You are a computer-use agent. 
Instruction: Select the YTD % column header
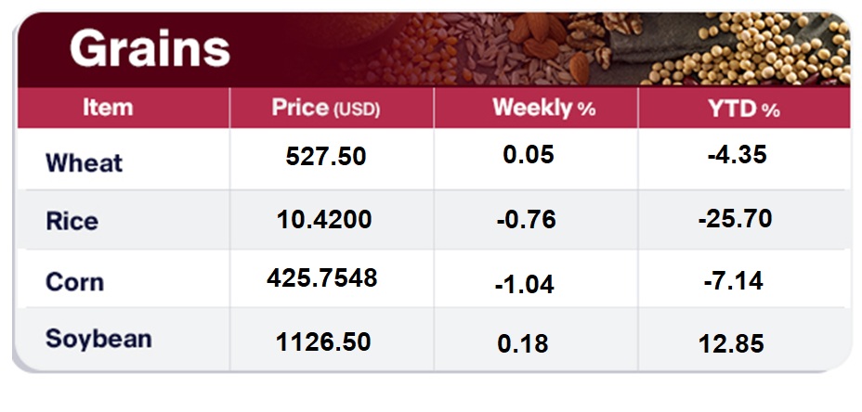[744, 109]
